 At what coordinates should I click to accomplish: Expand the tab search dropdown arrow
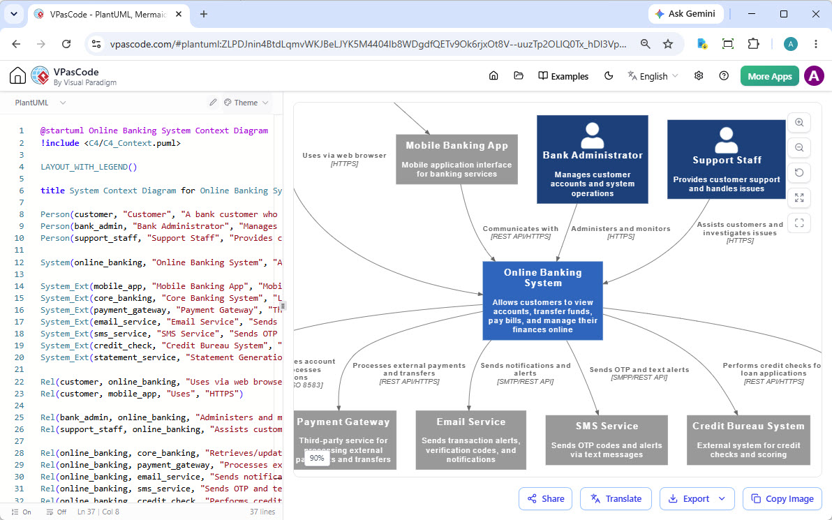tap(14, 15)
